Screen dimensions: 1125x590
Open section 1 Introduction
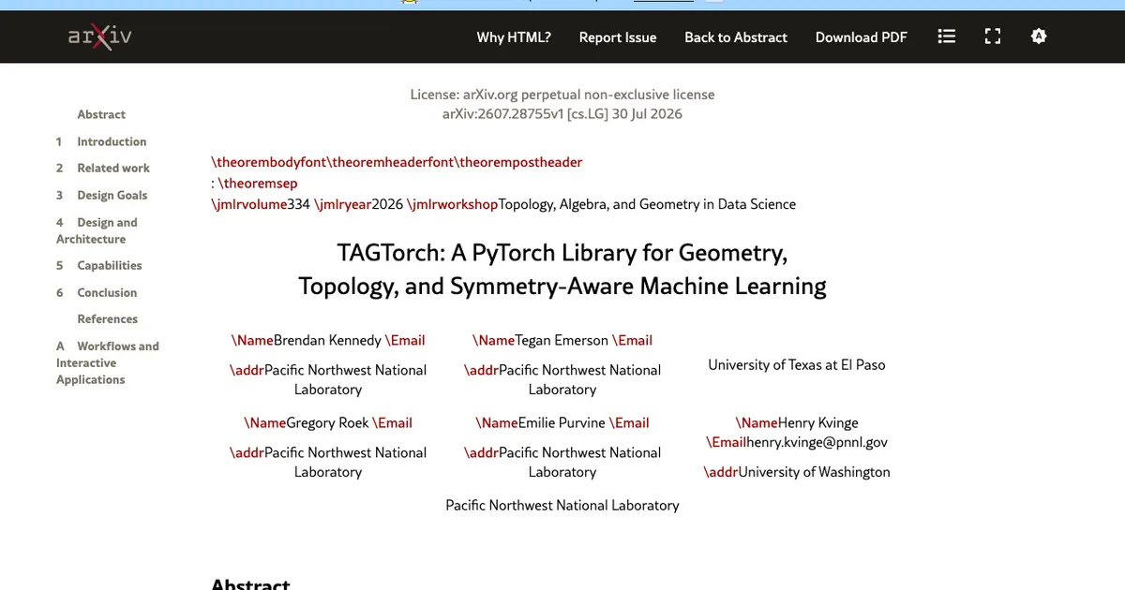(x=101, y=141)
